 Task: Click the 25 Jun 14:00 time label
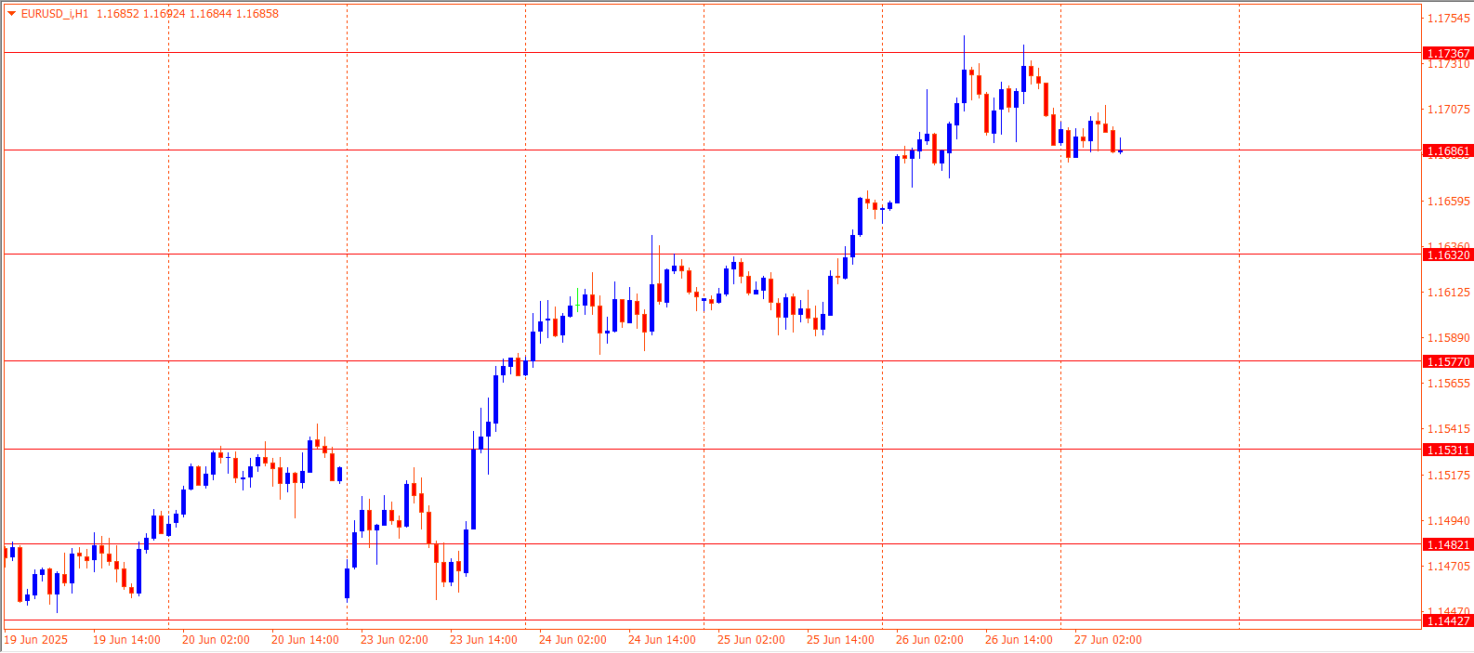tap(840, 640)
